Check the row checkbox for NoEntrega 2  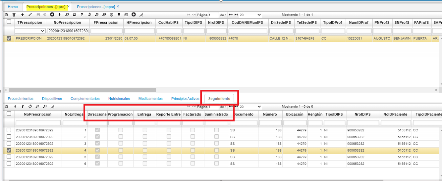[x=9, y=137]
